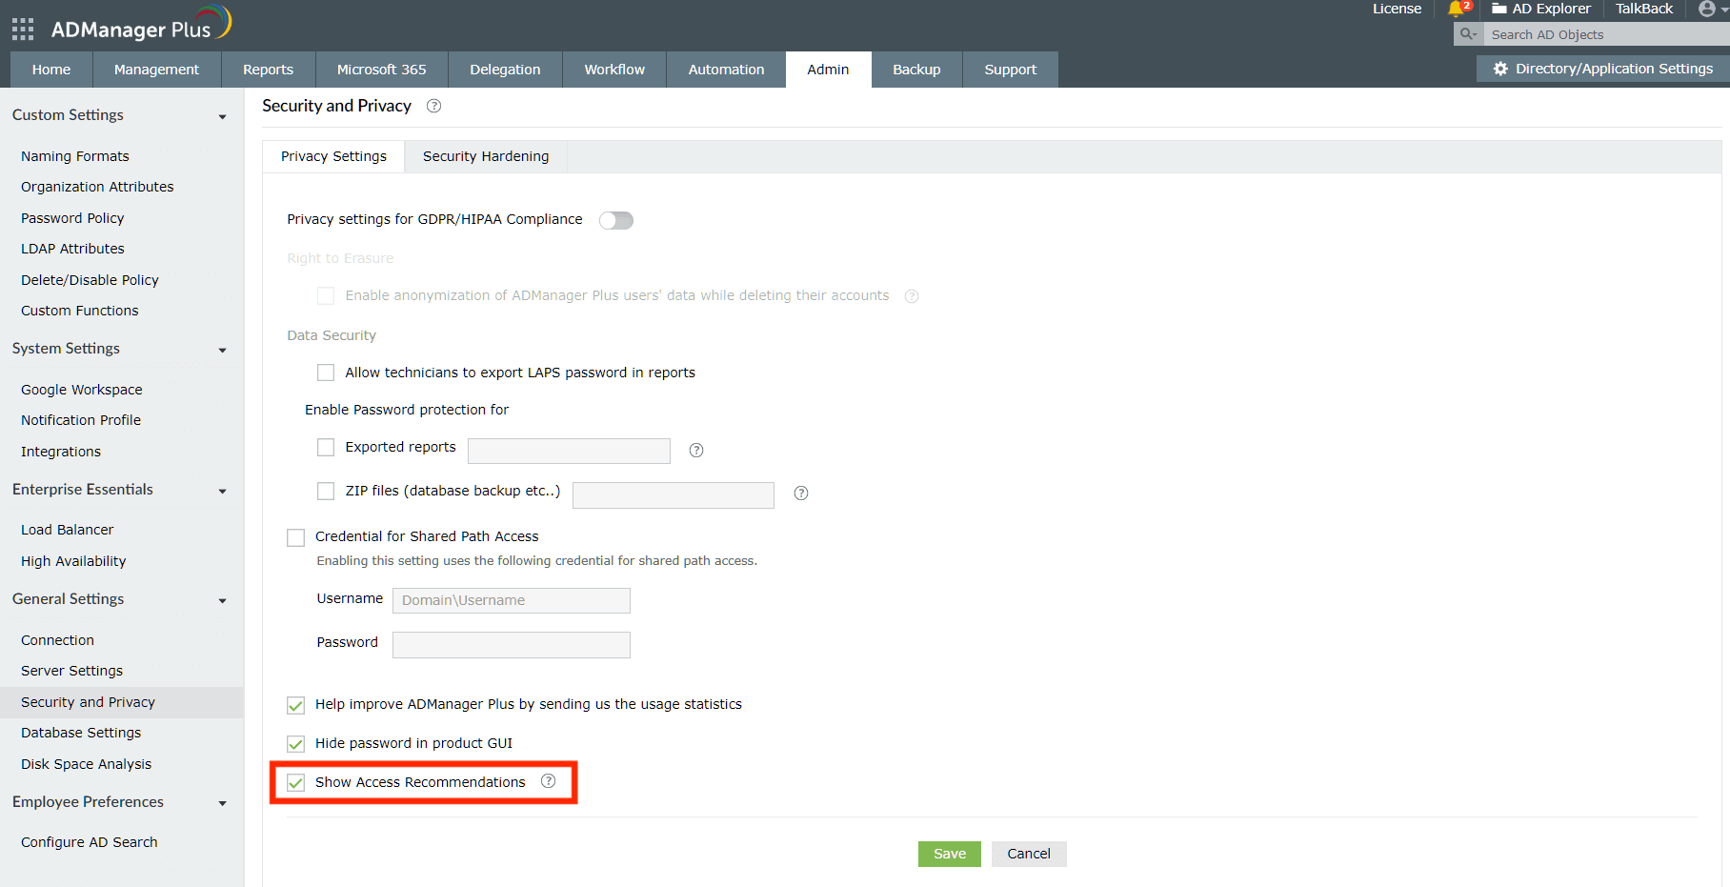Enable anonymization of deleted users' data checkbox
Viewport: 1730px width, 887px height.
click(x=326, y=296)
